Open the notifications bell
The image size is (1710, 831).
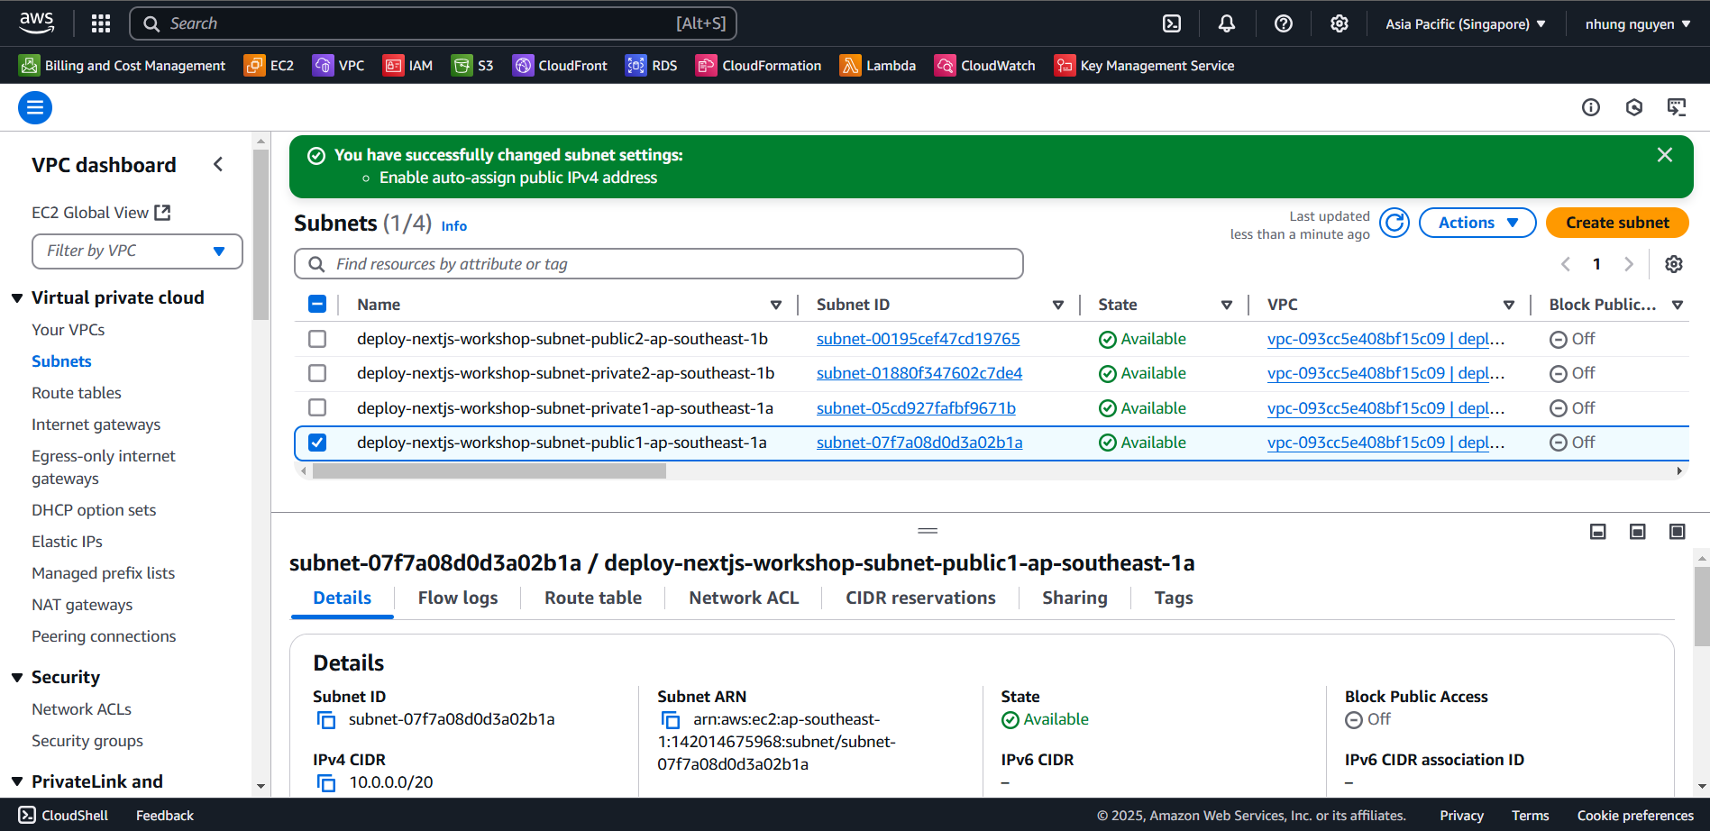[x=1227, y=23]
